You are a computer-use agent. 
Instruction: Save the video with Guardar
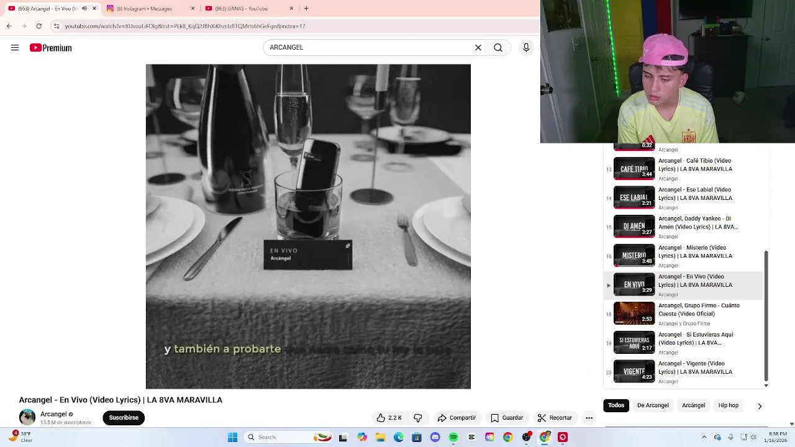pyautogui.click(x=507, y=418)
